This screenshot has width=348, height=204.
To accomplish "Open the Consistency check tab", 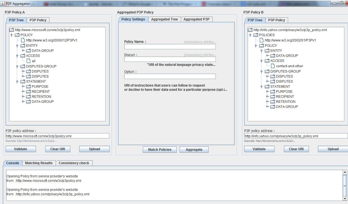I will click(x=74, y=163).
